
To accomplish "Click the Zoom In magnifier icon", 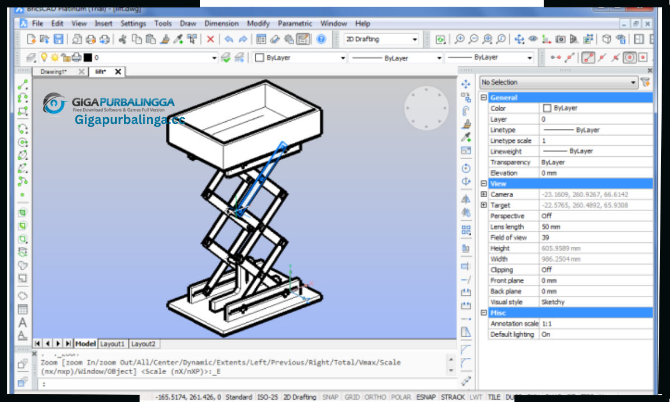I will (460, 39).
